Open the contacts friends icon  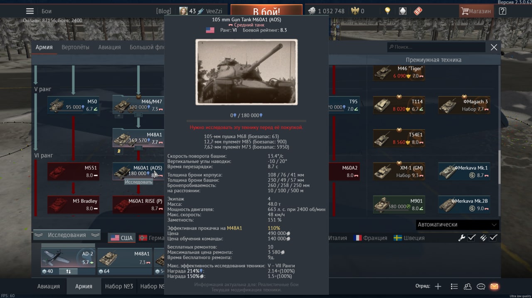(x=468, y=286)
